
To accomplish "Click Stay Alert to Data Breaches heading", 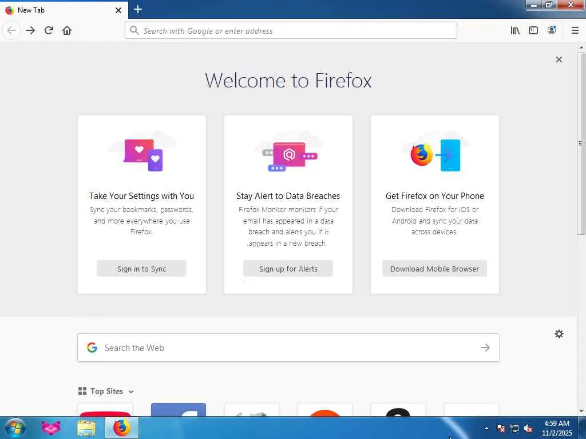I will [x=288, y=196].
